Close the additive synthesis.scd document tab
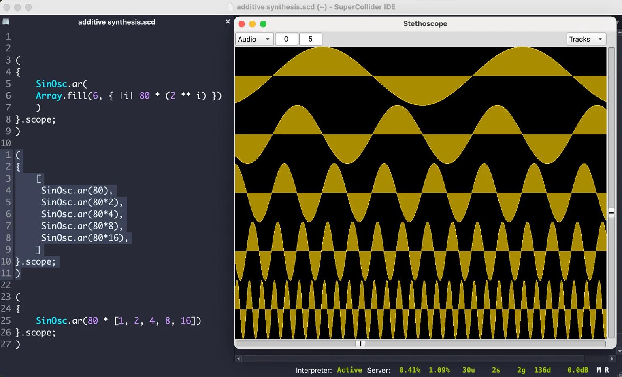This screenshot has height=377, width=622. (228, 22)
